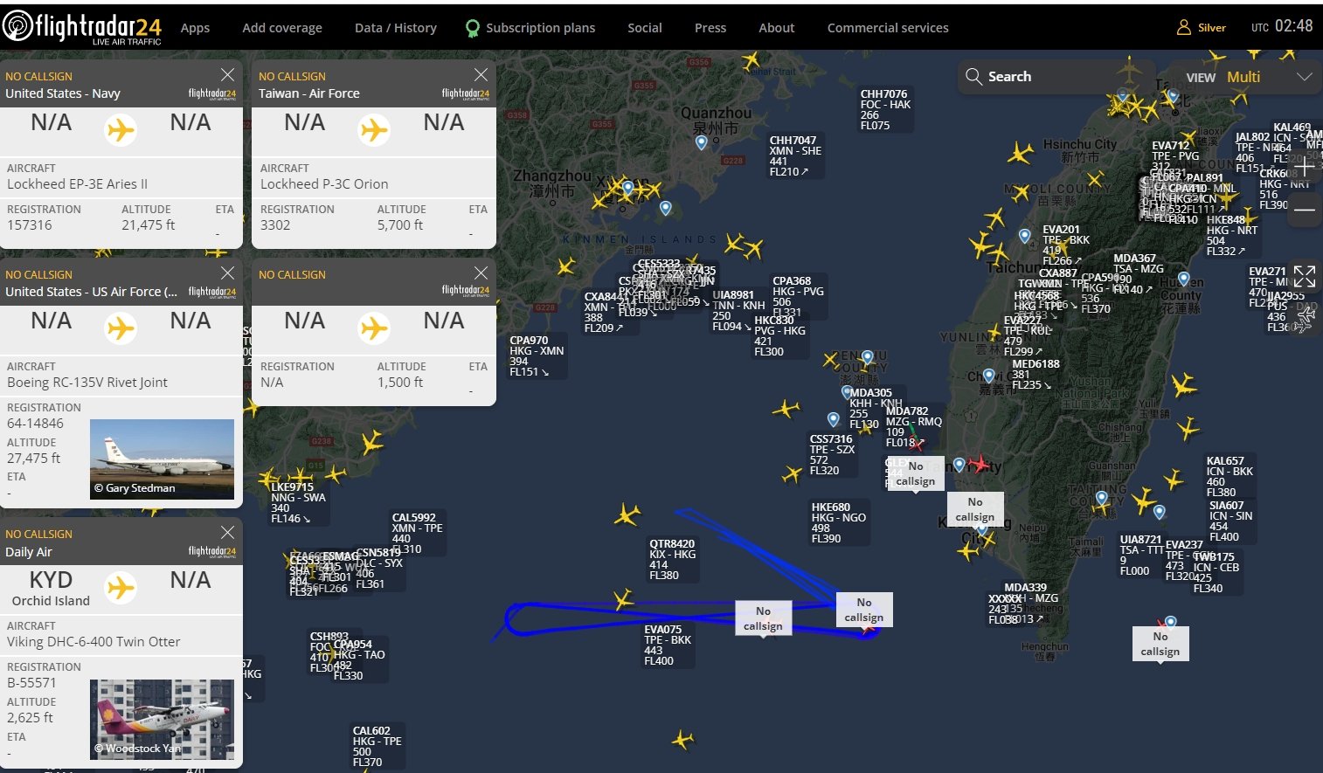Viewport: 1323px width, 773px height.
Task: Select the Quanzhou airport pin marker
Action: pos(701,142)
